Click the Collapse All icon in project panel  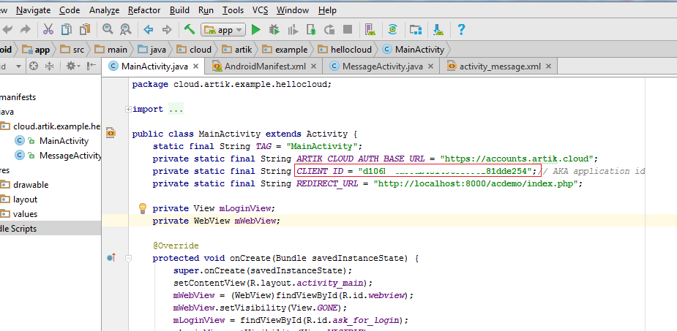50,66
